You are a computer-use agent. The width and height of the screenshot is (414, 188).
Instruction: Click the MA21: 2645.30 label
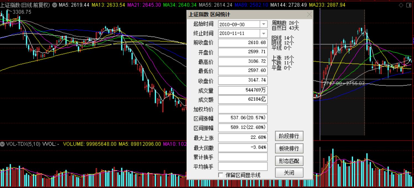144,5
